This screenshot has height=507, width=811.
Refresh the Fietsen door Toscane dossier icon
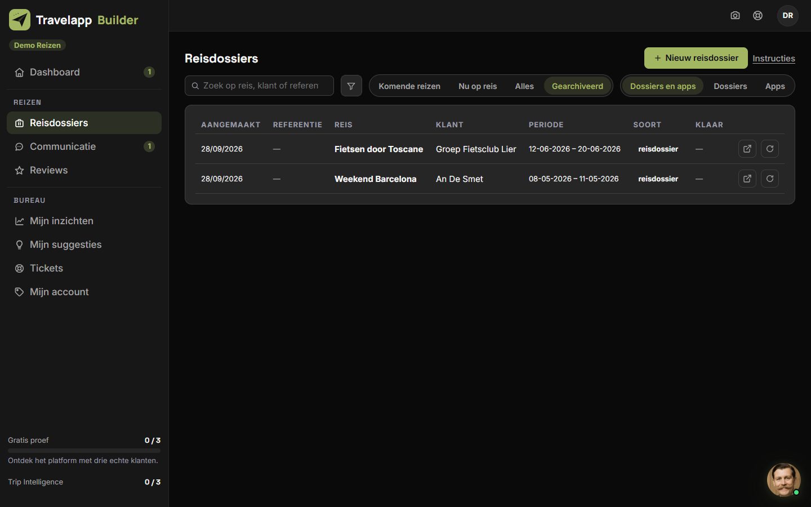point(770,149)
